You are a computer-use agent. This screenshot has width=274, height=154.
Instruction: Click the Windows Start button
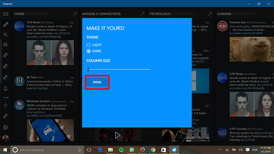[5, 150]
